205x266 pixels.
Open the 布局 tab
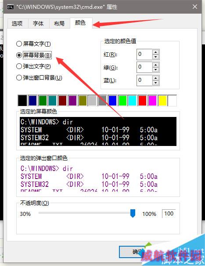59,24
